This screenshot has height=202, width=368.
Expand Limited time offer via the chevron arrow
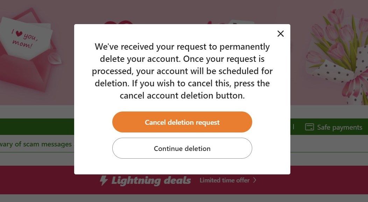click(x=255, y=180)
